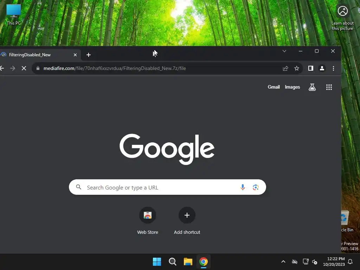View site information lock icon
Screen dimensions: 360x270
38,68
